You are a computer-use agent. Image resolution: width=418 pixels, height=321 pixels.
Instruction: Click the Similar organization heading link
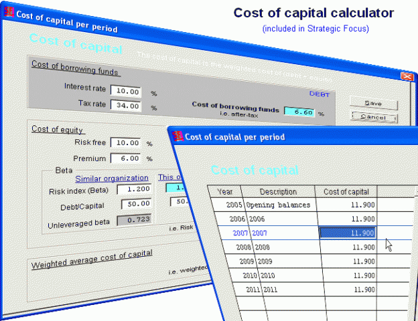pos(112,178)
